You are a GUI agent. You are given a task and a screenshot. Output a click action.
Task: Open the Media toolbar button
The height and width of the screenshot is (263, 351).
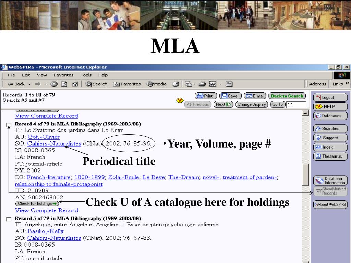(156, 84)
